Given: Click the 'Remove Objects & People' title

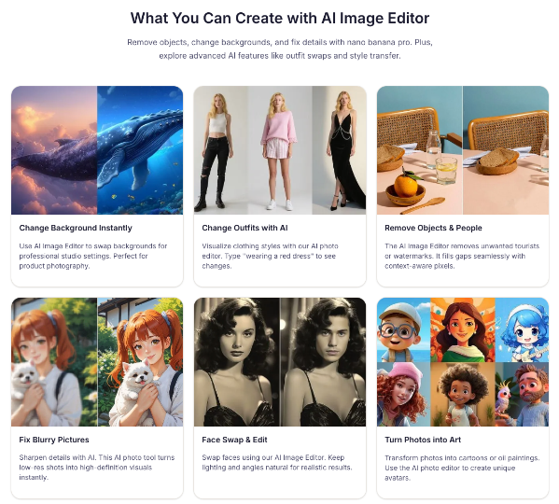Looking at the screenshot, I should point(433,228).
